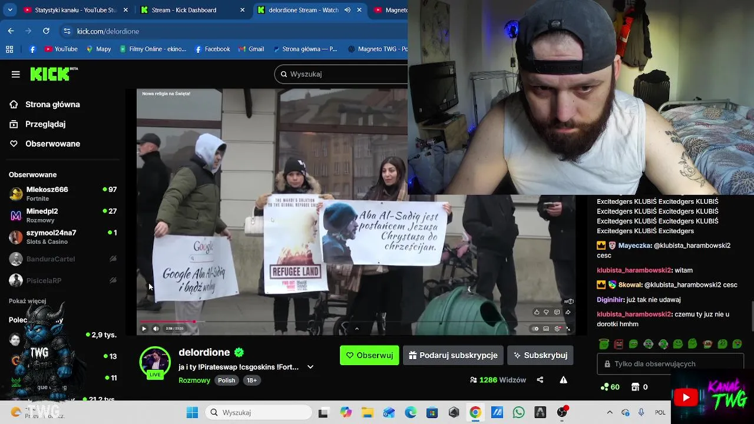Click chat username Mayeczka
This screenshot has height=424, width=754.
[x=635, y=246]
